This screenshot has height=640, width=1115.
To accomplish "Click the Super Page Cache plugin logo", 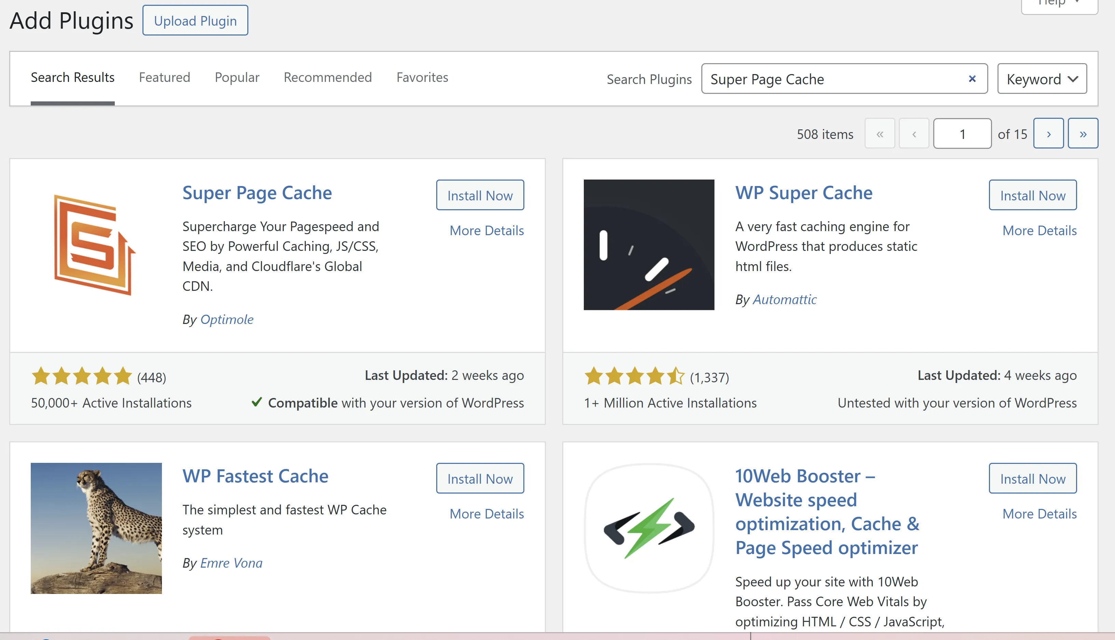I will click(x=95, y=244).
